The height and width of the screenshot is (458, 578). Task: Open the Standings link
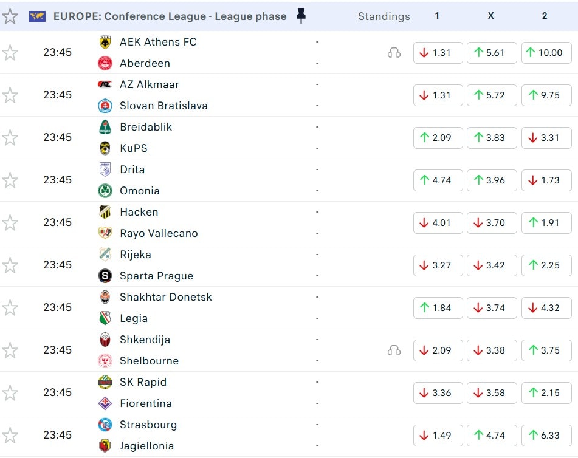point(384,16)
